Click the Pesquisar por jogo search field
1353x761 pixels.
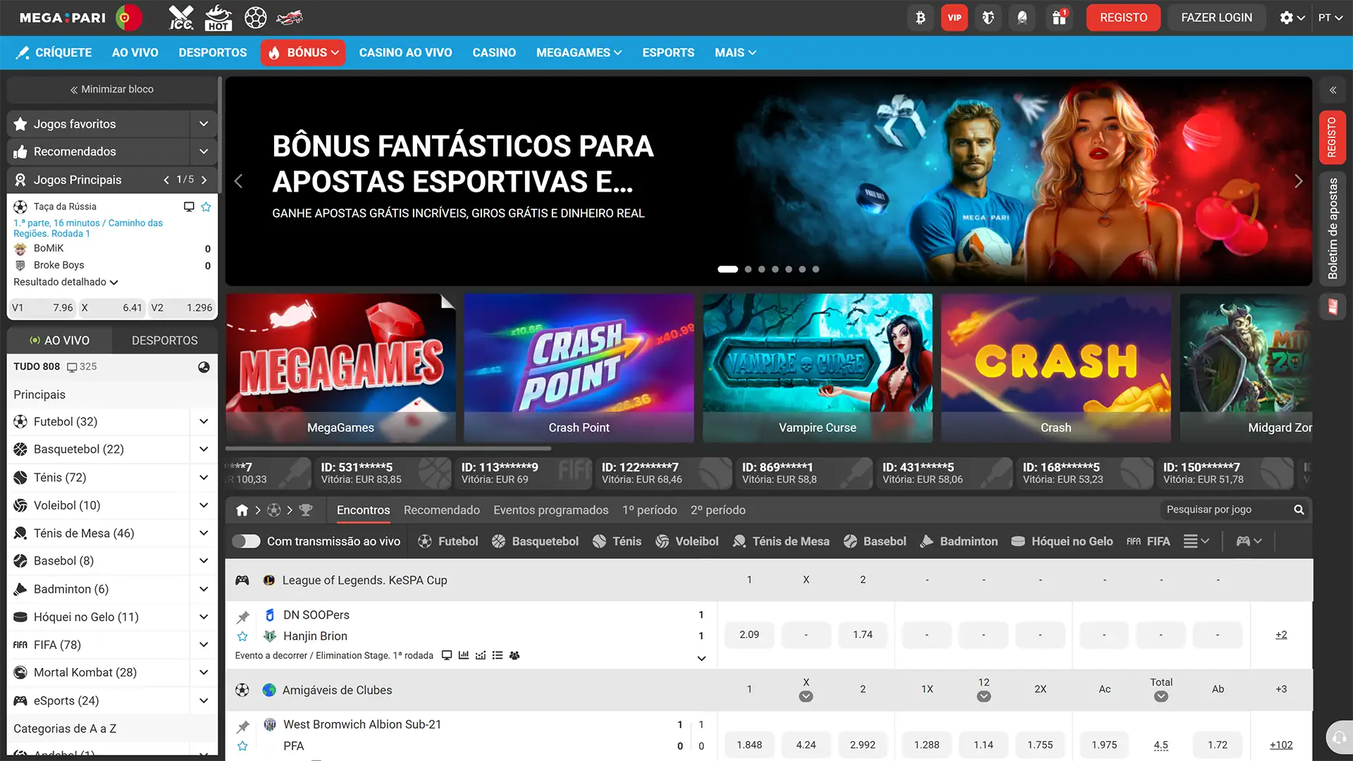pos(1235,510)
